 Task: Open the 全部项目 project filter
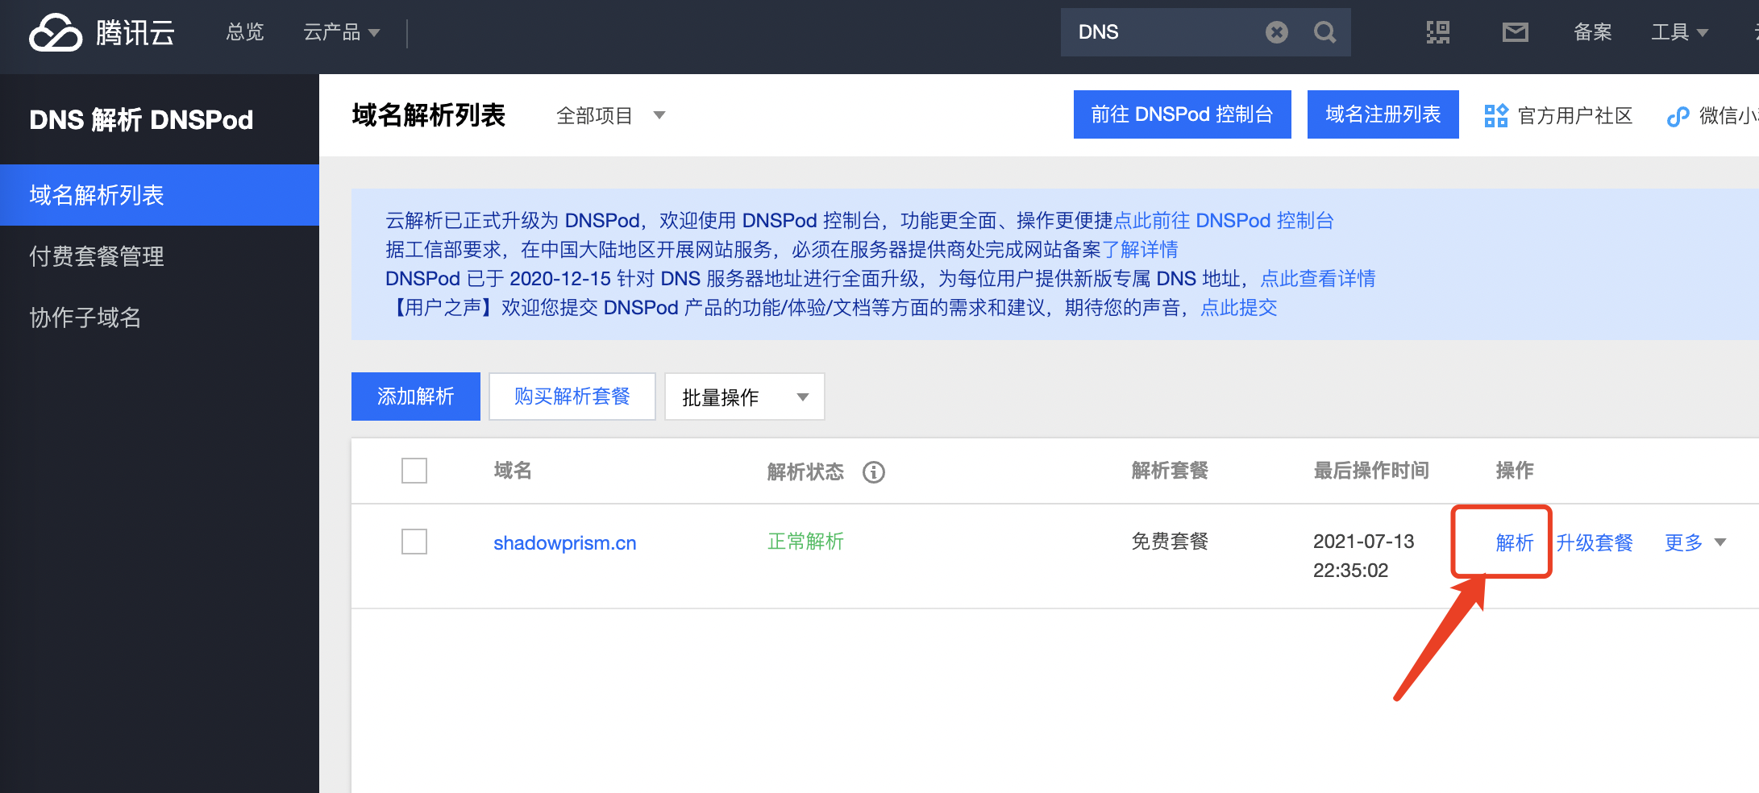coord(610,116)
